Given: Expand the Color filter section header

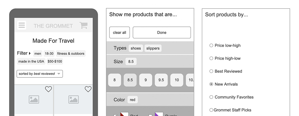Looking at the screenshot, I should pos(150,100).
